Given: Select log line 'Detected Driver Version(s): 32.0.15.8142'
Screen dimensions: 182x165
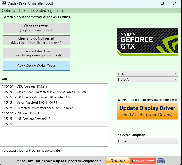Looking at the screenshot, I should pos(54,108).
